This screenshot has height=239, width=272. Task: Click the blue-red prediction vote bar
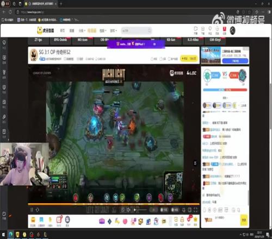(225, 90)
